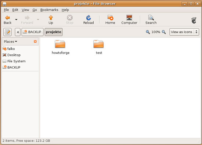Open the Edit menu
The height and width of the screenshot is (145, 202).
(x=15, y=10)
